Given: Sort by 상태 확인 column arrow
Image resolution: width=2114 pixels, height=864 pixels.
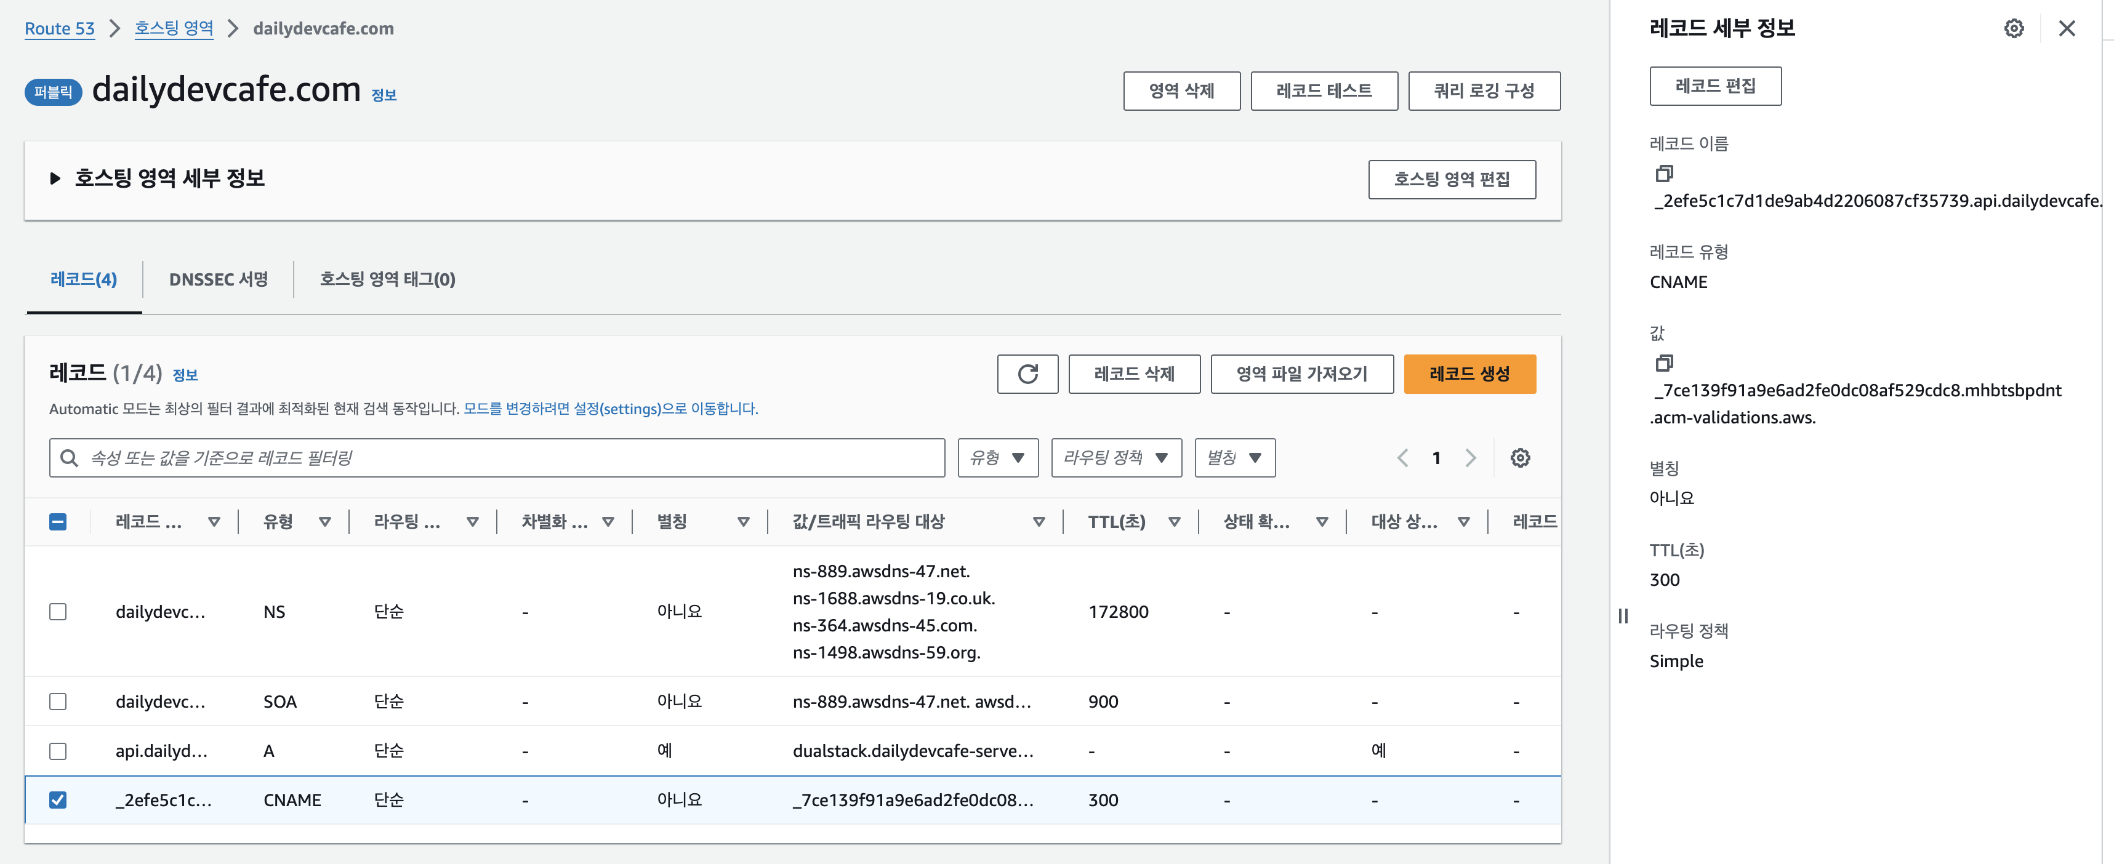Looking at the screenshot, I should (x=1322, y=522).
